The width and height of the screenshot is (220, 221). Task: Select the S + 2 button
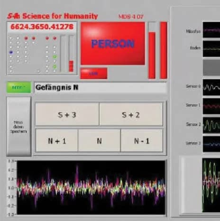(131, 115)
